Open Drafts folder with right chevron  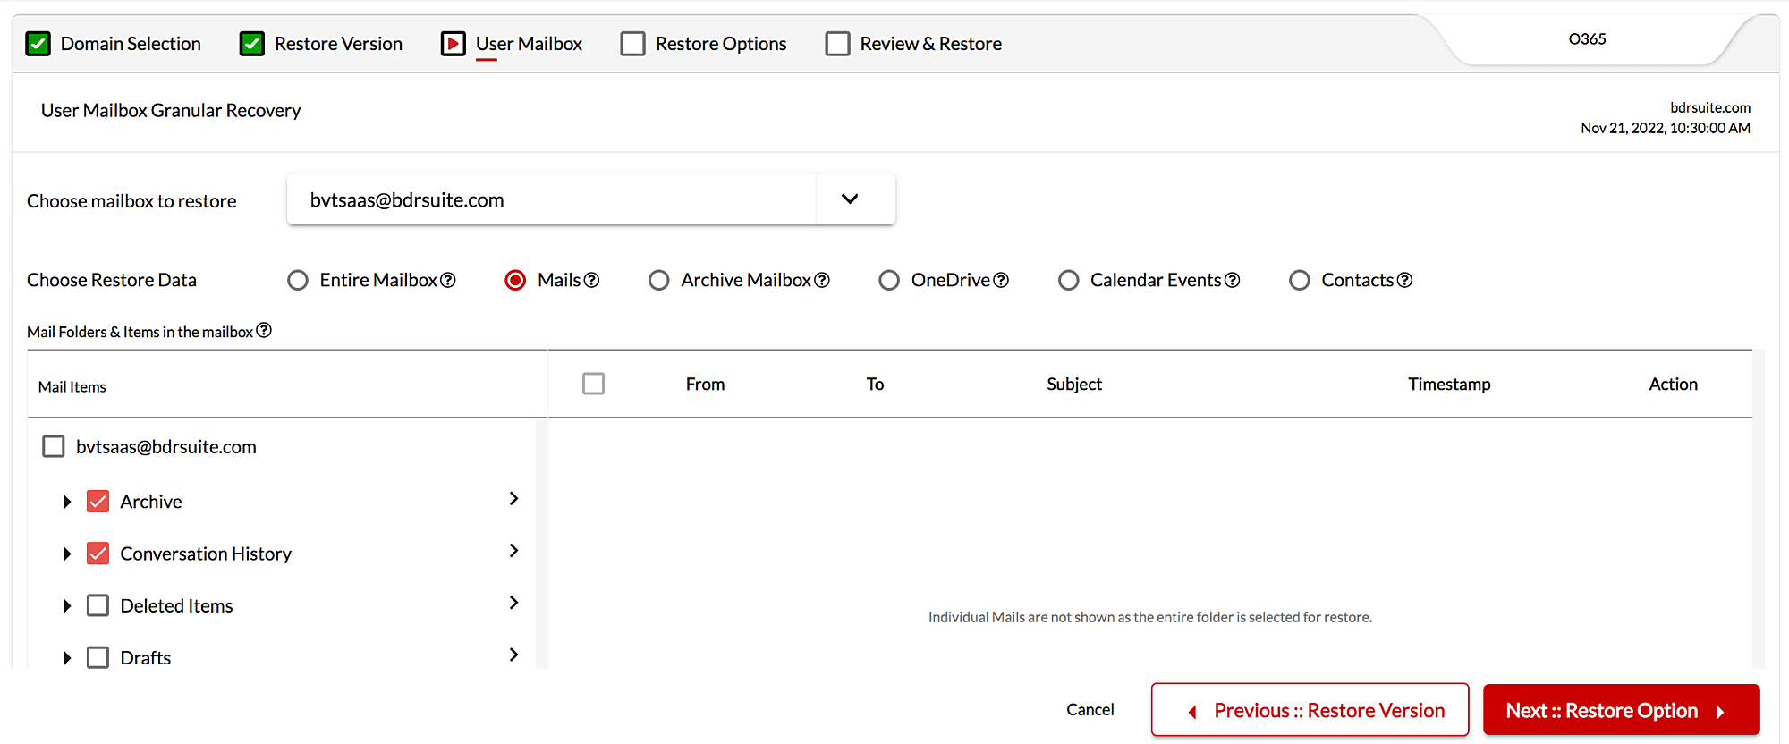coord(513,655)
